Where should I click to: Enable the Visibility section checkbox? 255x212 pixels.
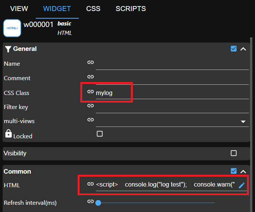tap(234, 153)
